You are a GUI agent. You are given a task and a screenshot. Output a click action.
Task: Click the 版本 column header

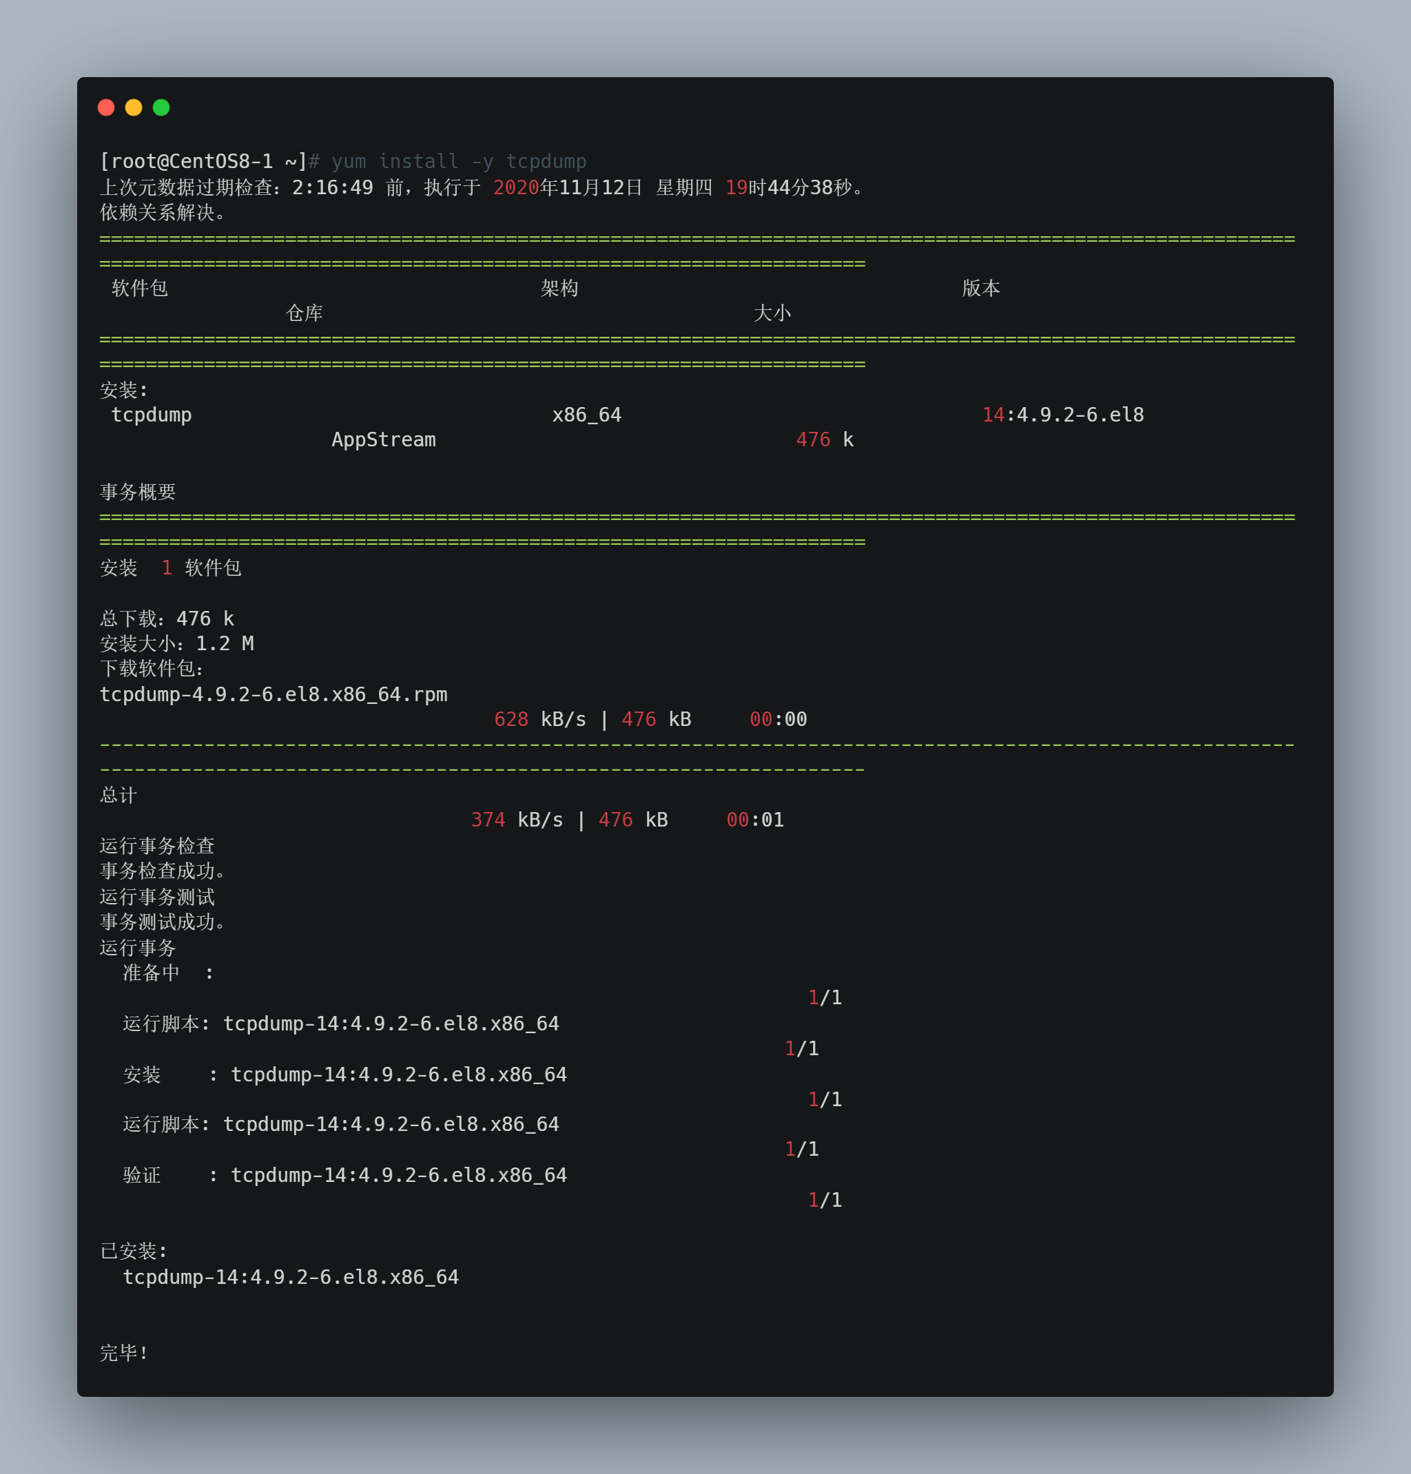click(x=981, y=288)
